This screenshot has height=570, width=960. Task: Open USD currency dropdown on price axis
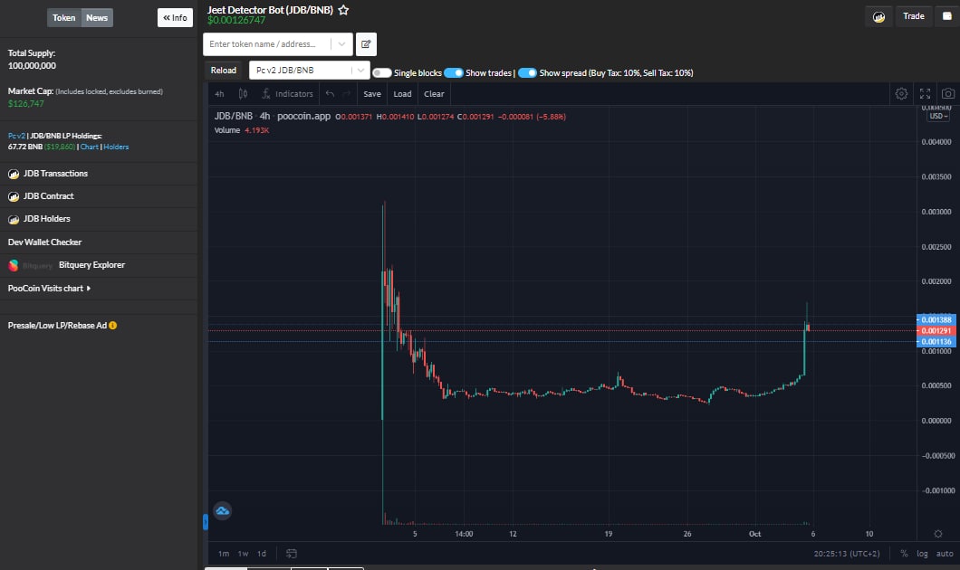click(938, 116)
